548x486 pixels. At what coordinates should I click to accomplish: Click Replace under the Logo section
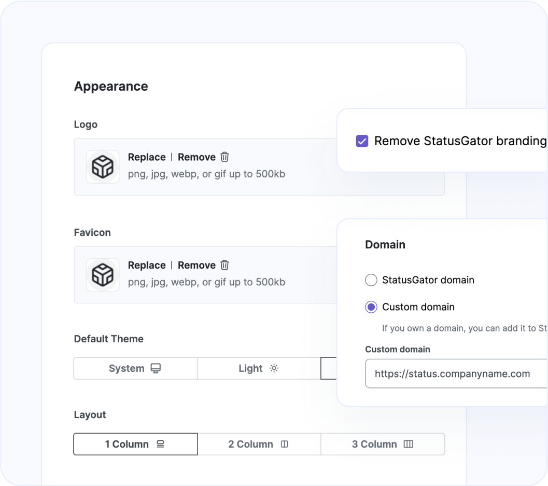[147, 157]
